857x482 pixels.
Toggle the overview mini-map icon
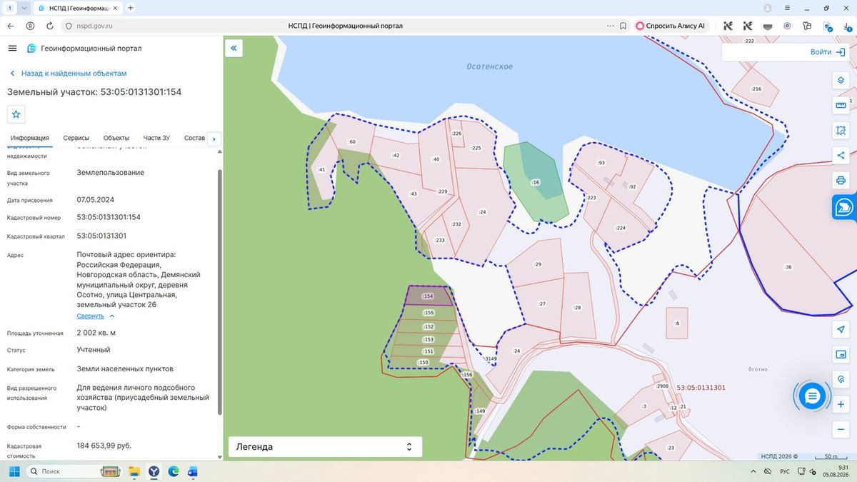(x=841, y=354)
